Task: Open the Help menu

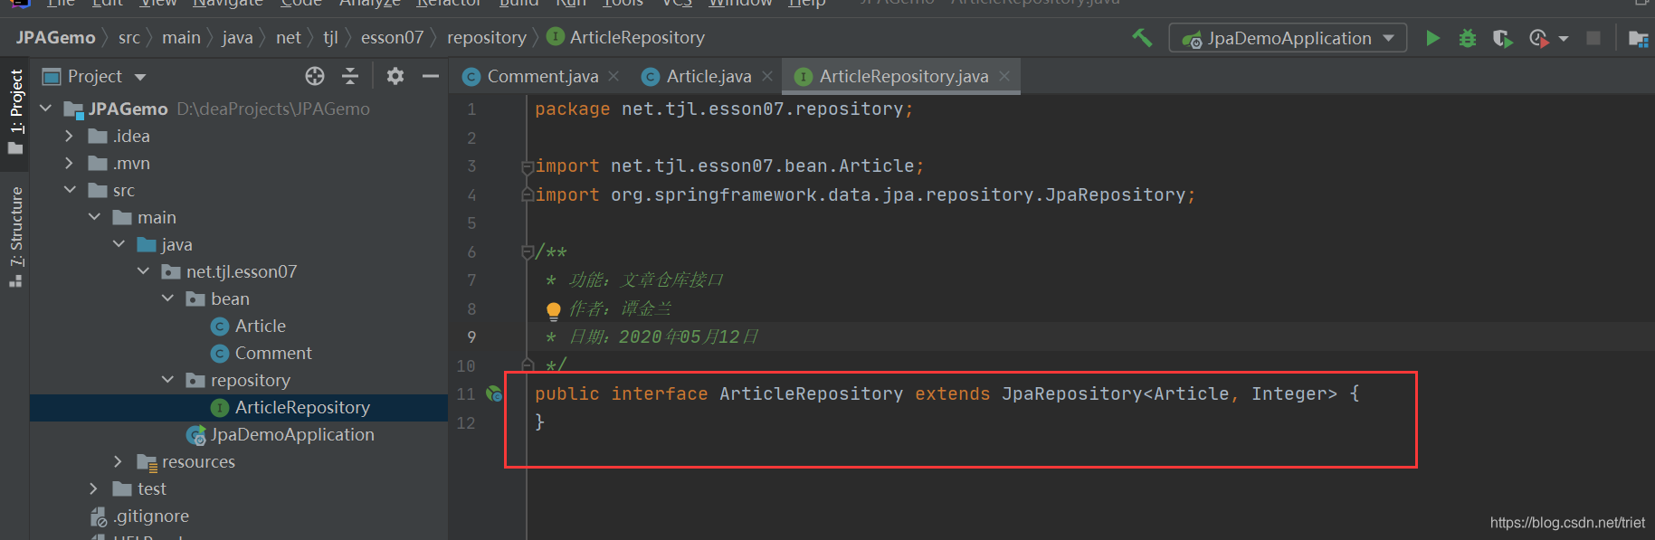Action: pyautogui.click(x=807, y=4)
